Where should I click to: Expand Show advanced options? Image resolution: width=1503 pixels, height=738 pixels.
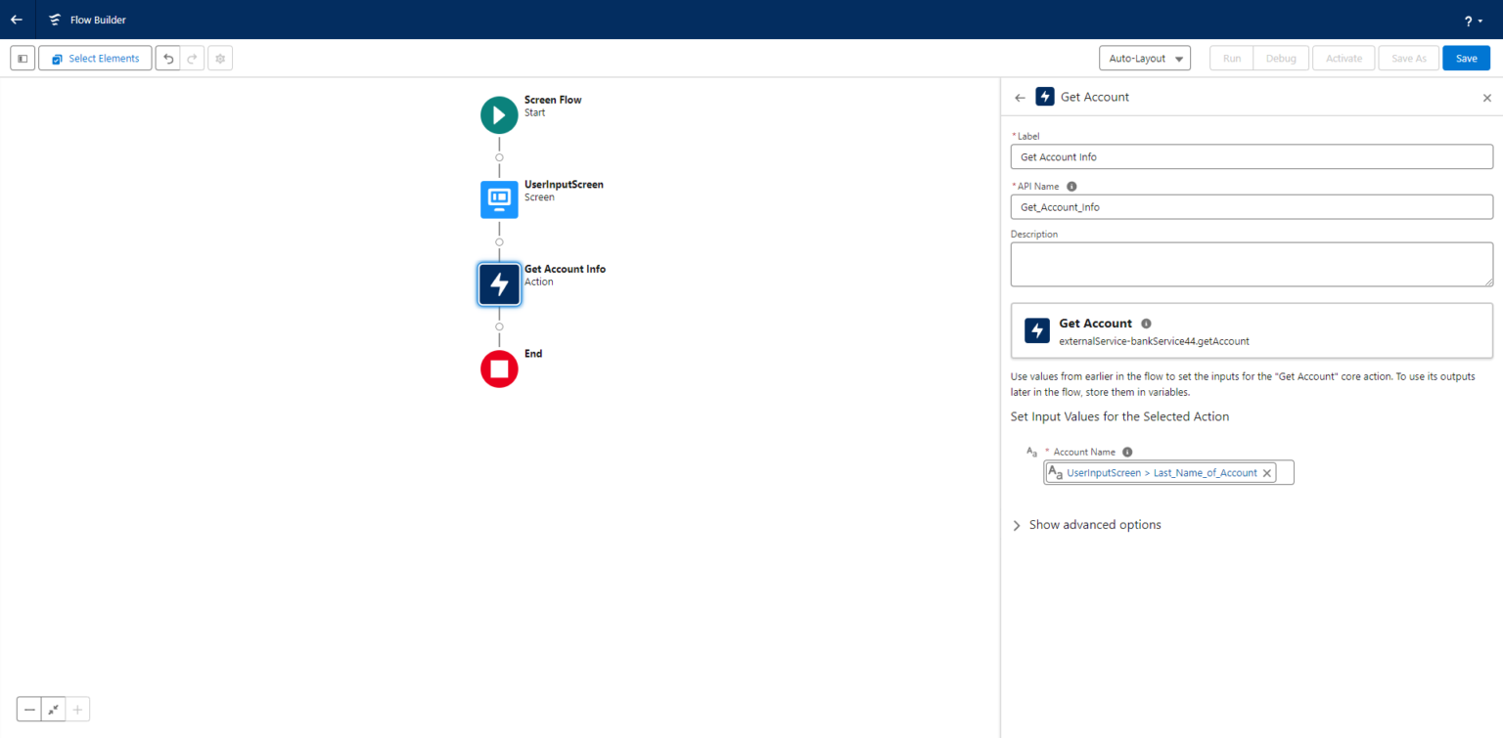tap(1086, 525)
